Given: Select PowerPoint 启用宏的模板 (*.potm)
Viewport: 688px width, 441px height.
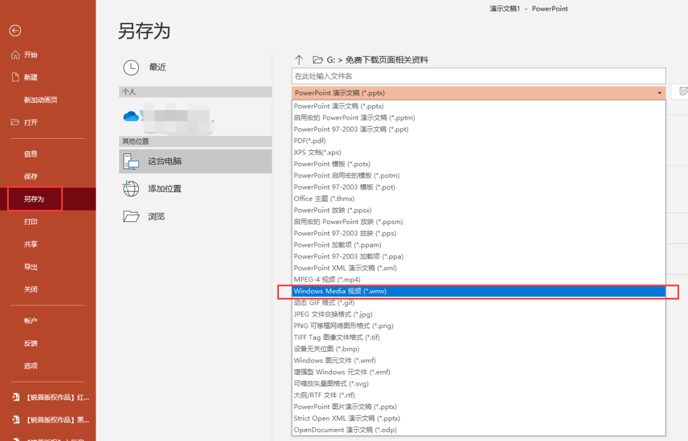Looking at the screenshot, I should (x=478, y=176).
